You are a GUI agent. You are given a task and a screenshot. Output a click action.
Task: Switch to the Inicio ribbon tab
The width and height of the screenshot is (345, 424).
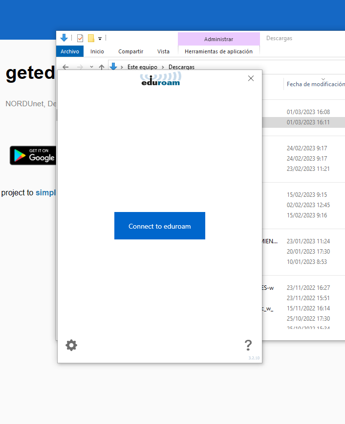tap(97, 51)
